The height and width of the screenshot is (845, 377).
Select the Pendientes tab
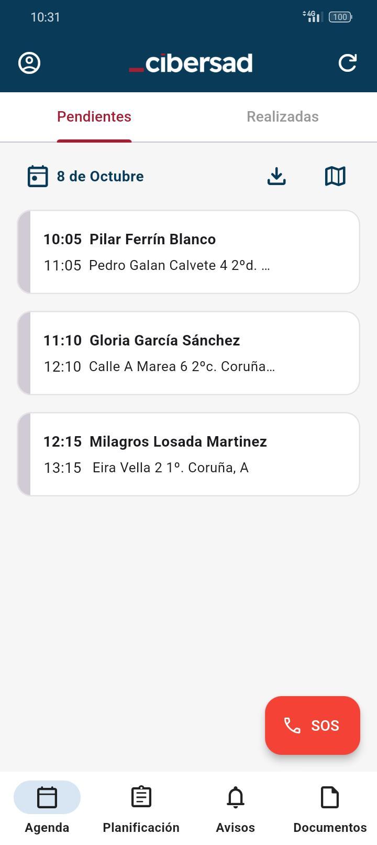pyautogui.click(x=94, y=116)
